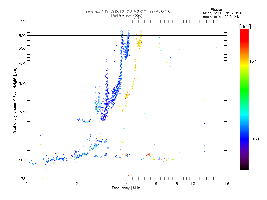Click the colorbar tick label "-100"
267x200 pixels.
pos(254,139)
